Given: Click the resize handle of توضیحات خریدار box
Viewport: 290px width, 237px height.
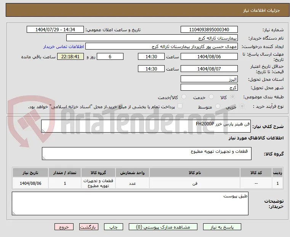Looking at the screenshot, I should (14, 213).
